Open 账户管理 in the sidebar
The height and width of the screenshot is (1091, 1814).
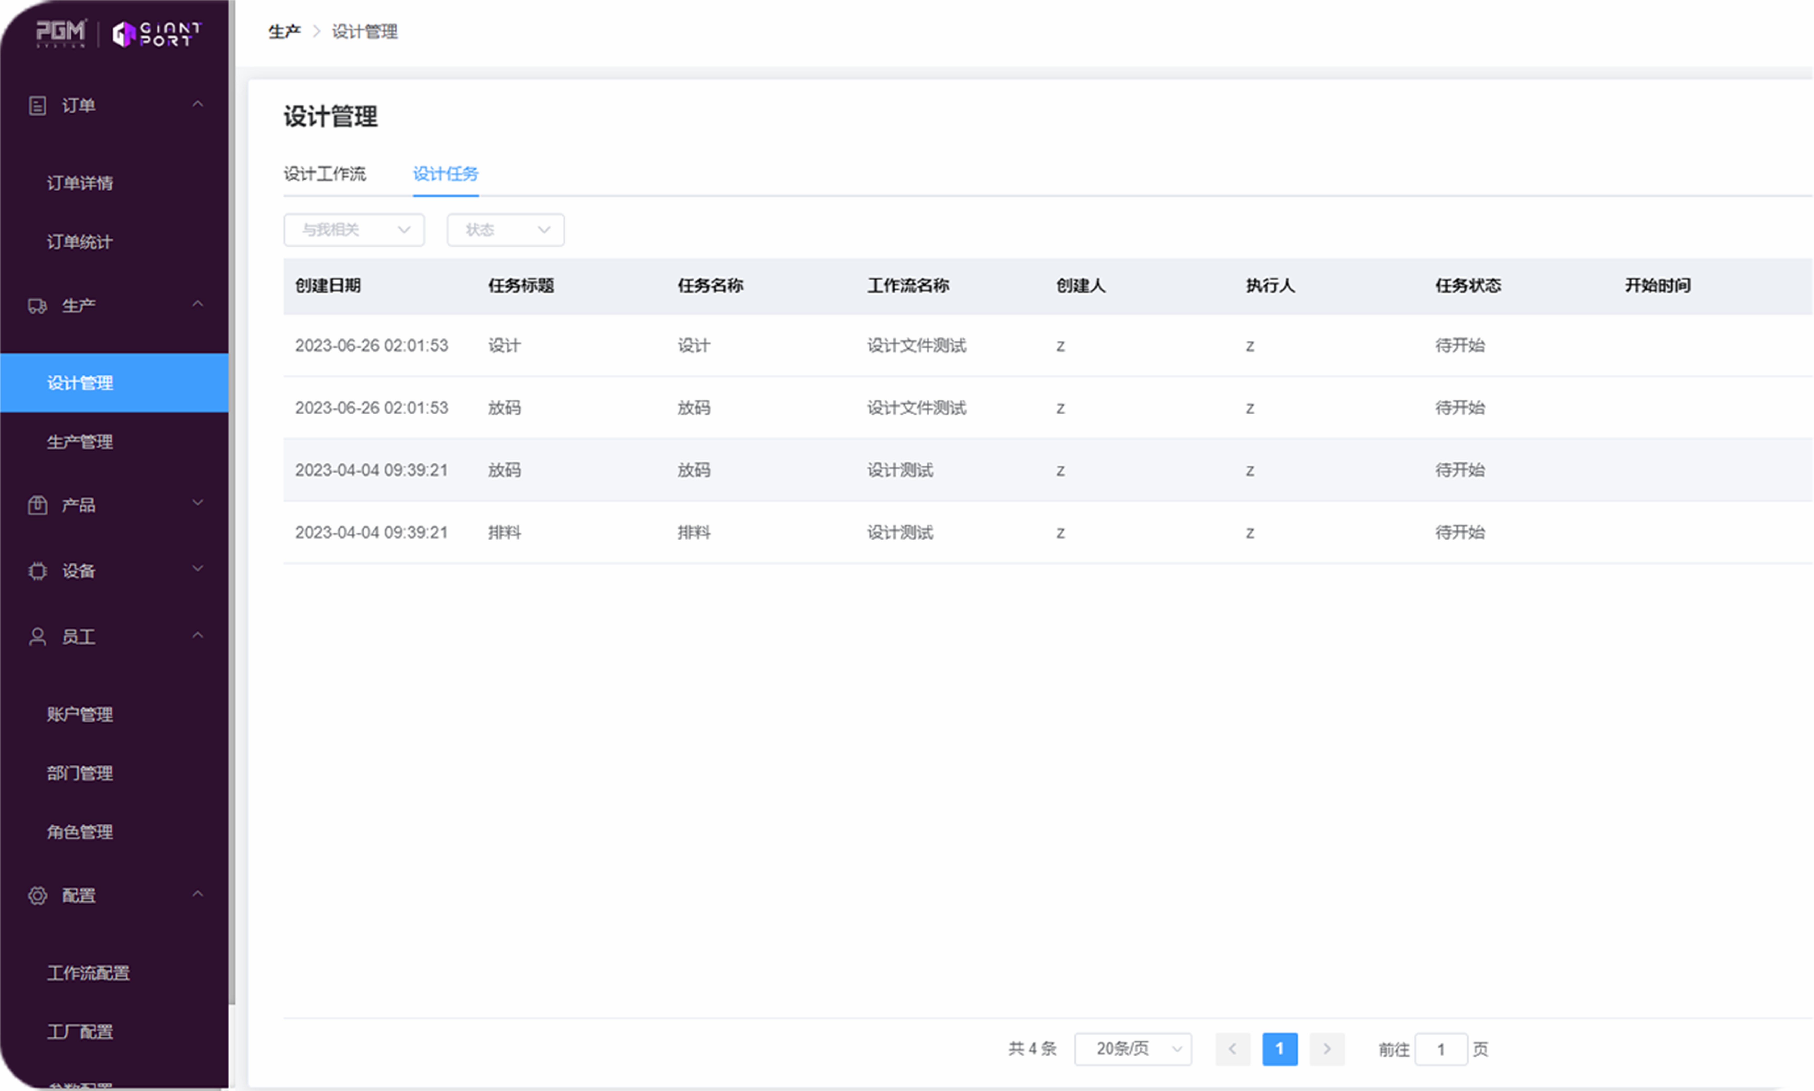click(80, 714)
